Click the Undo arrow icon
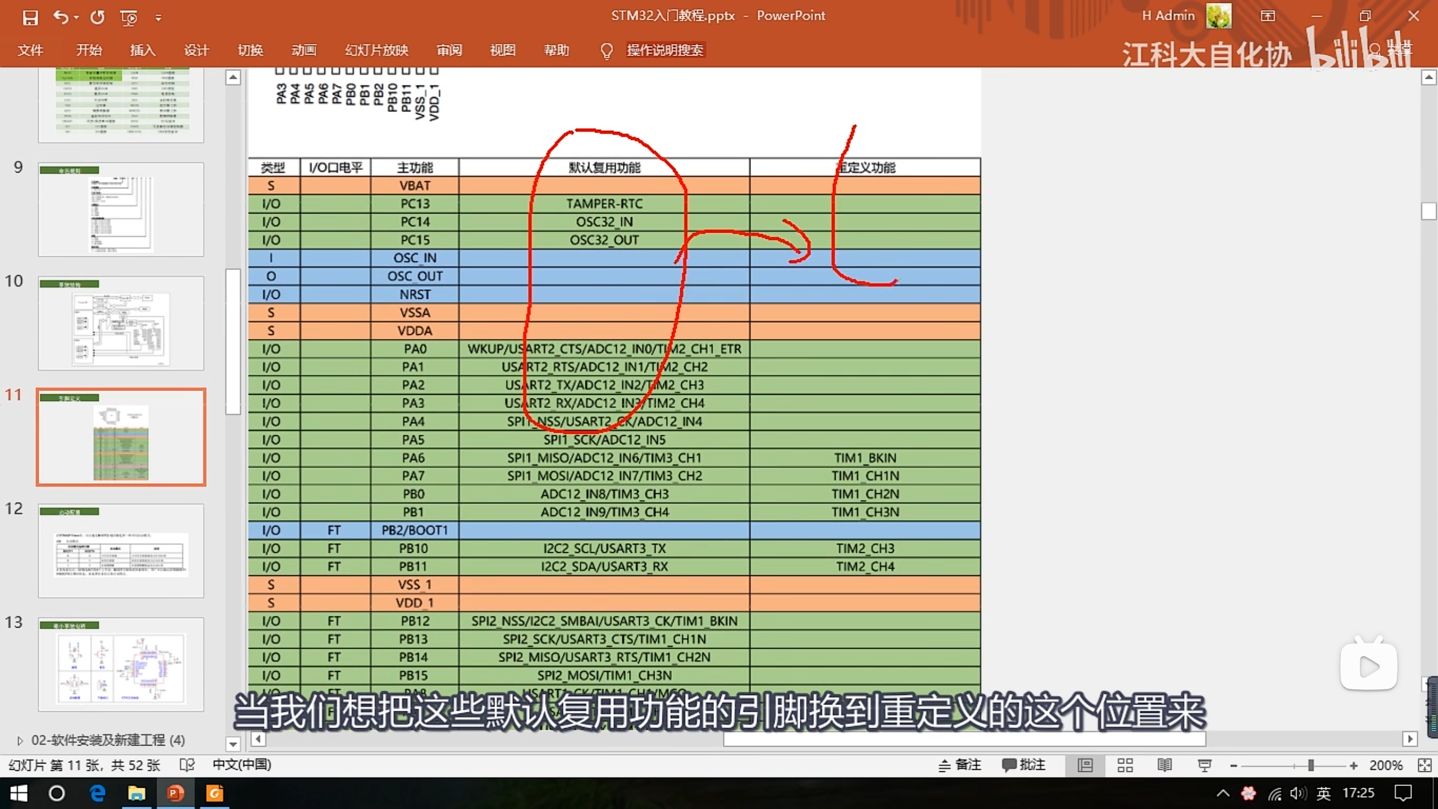Viewport: 1438px width, 809px height. pyautogui.click(x=60, y=17)
